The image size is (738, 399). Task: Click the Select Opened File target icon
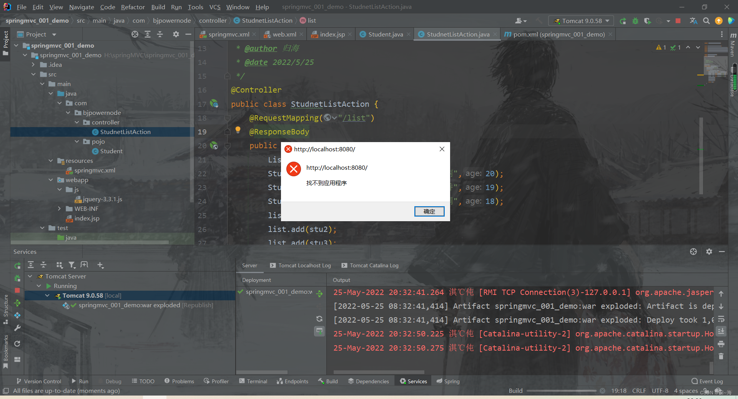pyautogui.click(x=135, y=34)
